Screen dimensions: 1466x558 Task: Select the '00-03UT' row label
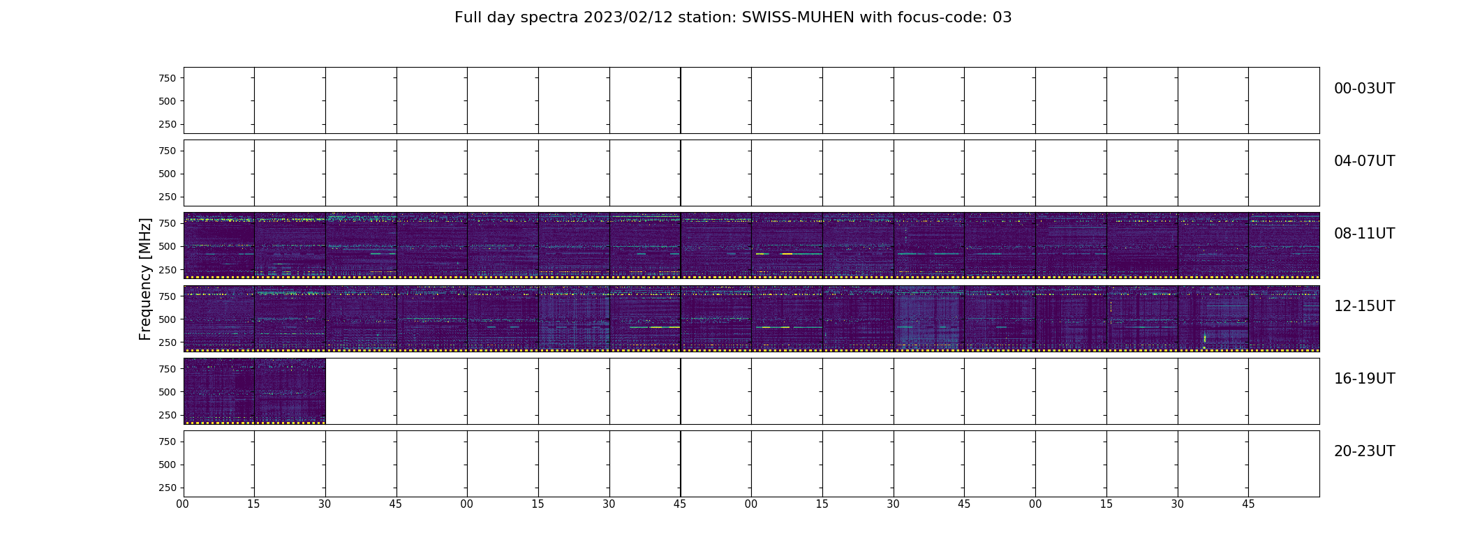point(1364,89)
